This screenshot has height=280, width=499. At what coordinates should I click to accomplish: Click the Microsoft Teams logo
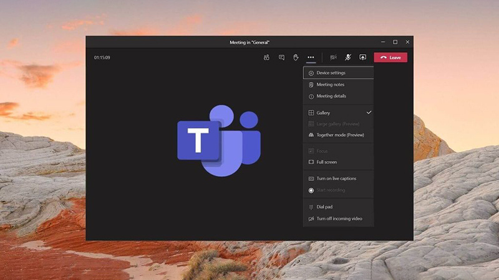(x=219, y=141)
